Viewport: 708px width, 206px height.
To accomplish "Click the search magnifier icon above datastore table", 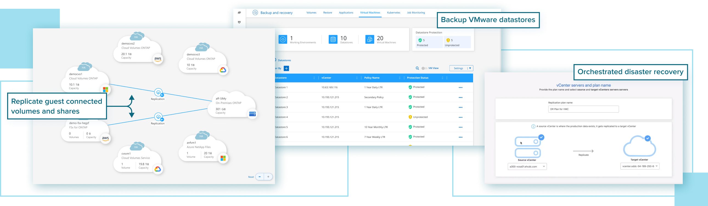I will 417,68.
